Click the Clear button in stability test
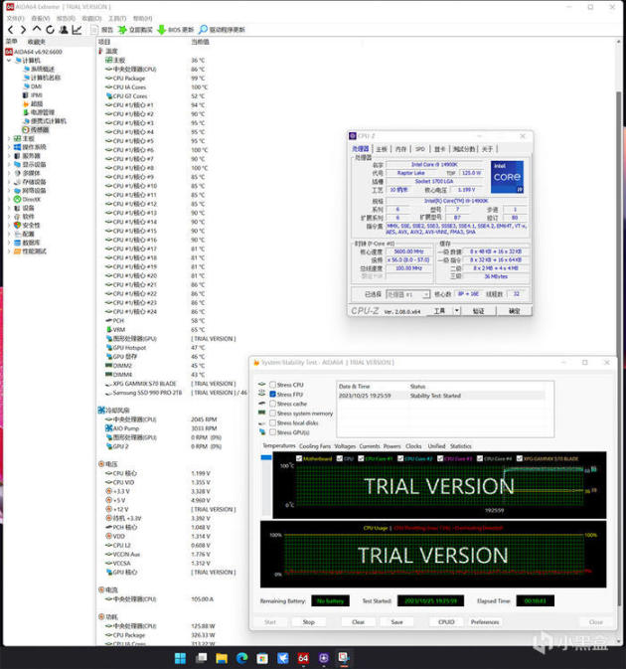This screenshot has width=626, height=669. coord(358,622)
